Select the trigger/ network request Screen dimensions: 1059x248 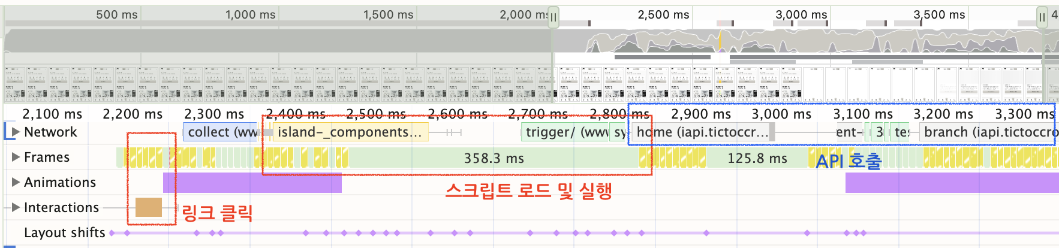565,132
